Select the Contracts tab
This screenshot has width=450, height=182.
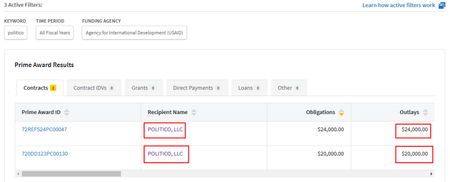click(40, 88)
